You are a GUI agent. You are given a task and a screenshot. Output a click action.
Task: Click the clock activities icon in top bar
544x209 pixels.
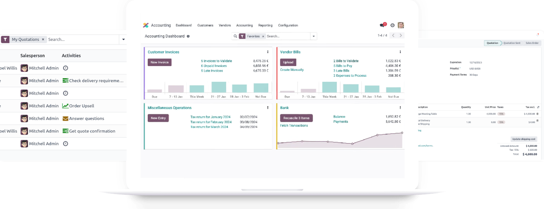tap(392, 25)
